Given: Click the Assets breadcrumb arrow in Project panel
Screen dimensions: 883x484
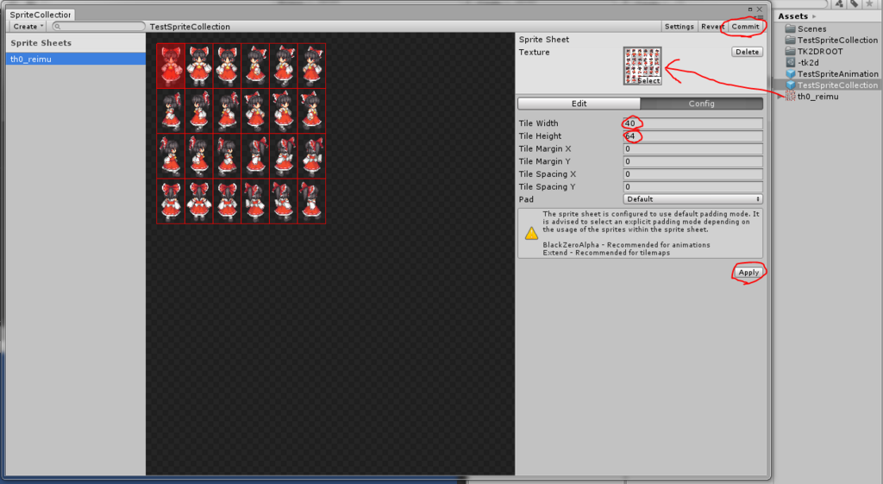Looking at the screenshot, I should pyautogui.click(x=814, y=16).
